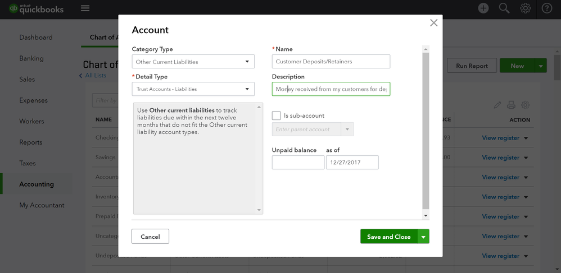Click the Save and Close button
Image resolution: width=561 pixels, height=273 pixels.
click(388, 237)
